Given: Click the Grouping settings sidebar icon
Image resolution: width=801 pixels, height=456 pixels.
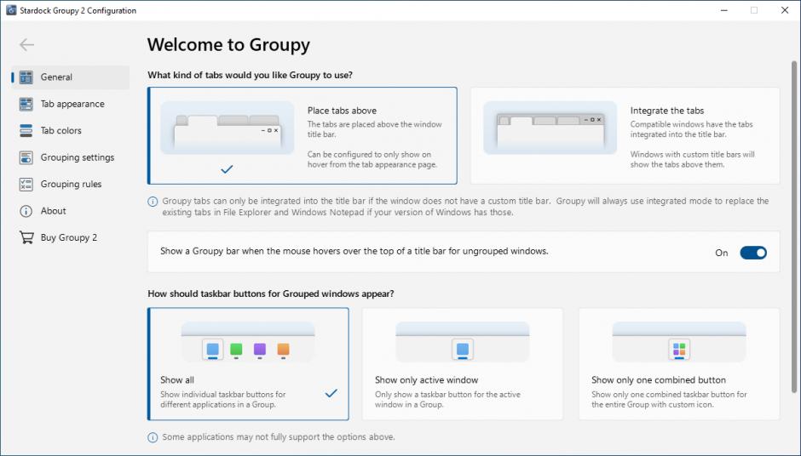Looking at the screenshot, I should 26,157.
